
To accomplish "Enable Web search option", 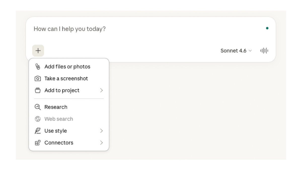I will 59,119.
